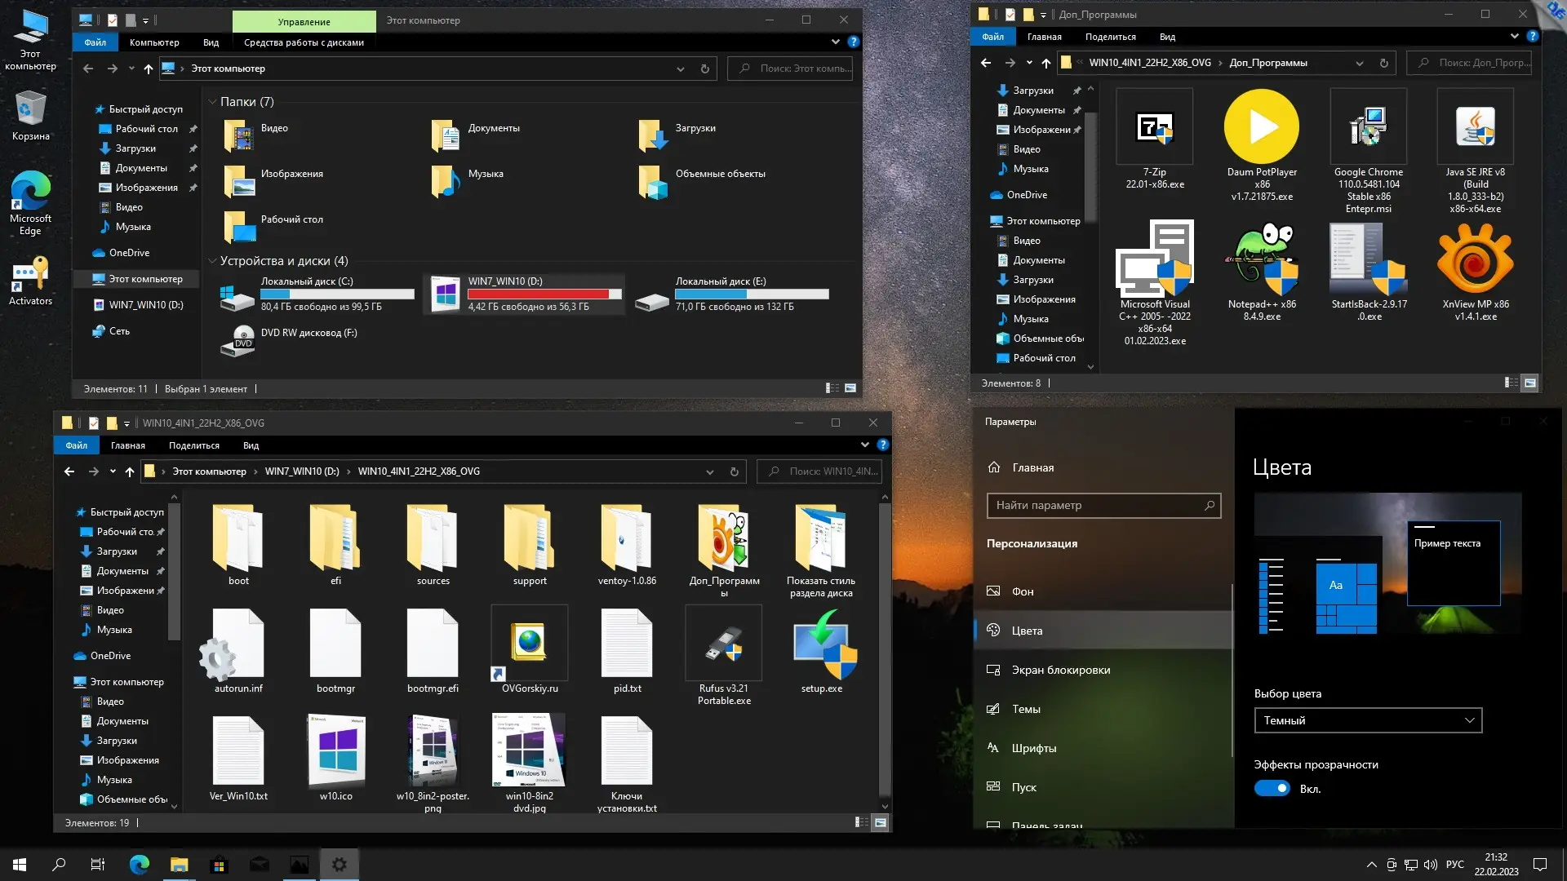This screenshot has width=1567, height=881.
Task: Run the Daum PotPlayer x86 installer
Action: (x=1262, y=126)
